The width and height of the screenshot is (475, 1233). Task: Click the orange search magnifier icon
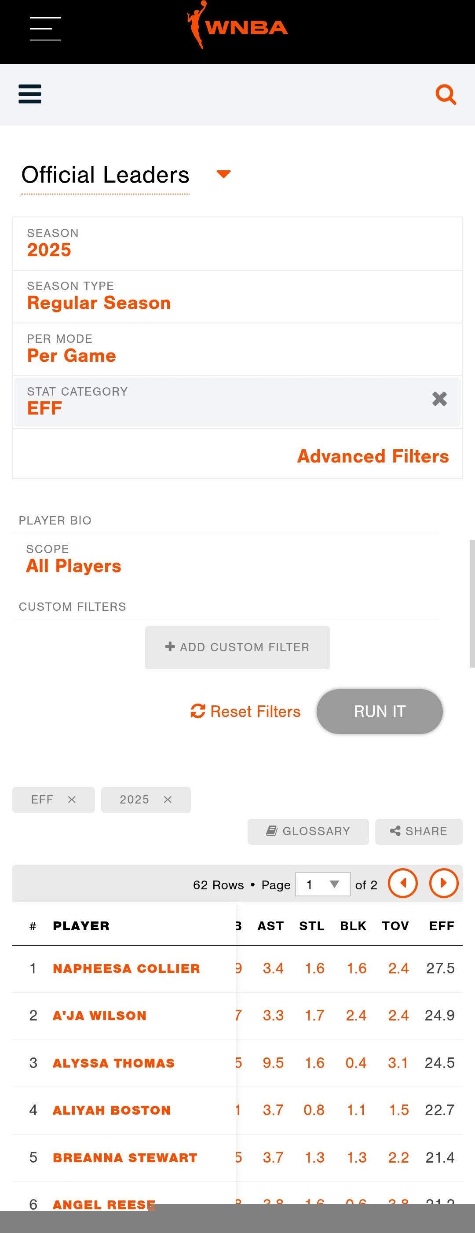pyautogui.click(x=446, y=94)
